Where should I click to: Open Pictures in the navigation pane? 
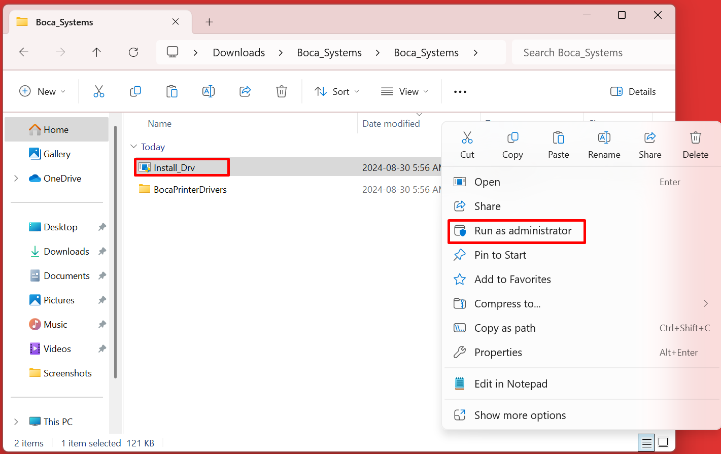pos(56,300)
